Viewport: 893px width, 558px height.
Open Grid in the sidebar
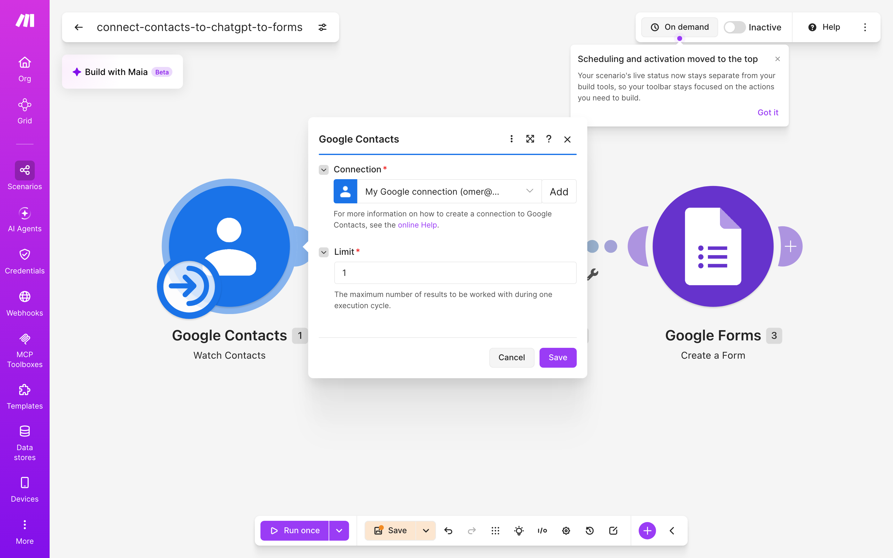(25, 112)
